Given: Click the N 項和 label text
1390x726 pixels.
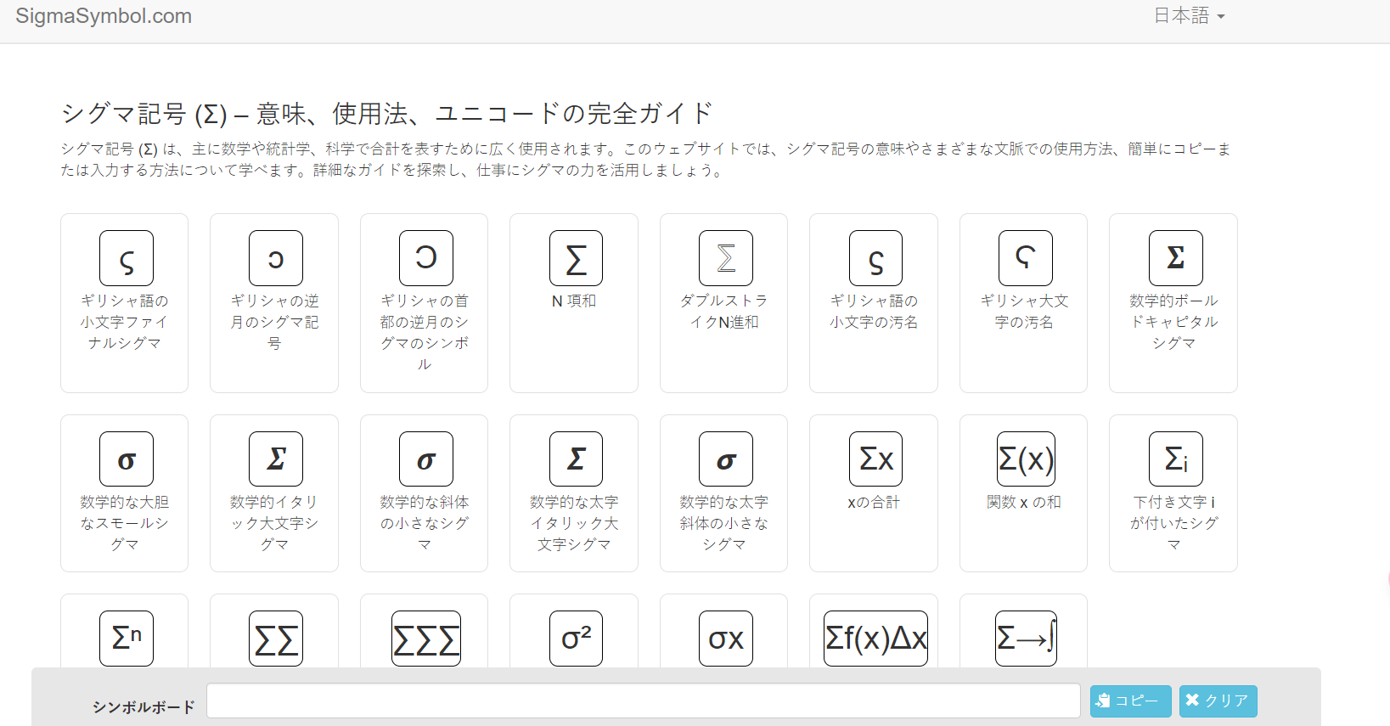Looking at the screenshot, I should [x=574, y=301].
